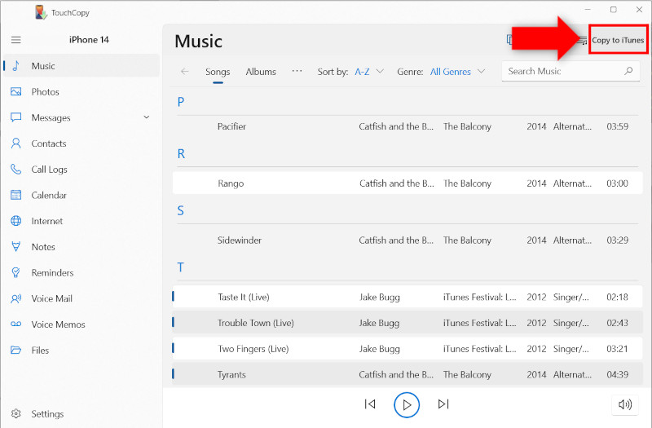Image resolution: width=652 pixels, height=428 pixels.
Task: Select the song Sidewinder
Action: pyautogui.click(x=407, y=240)
